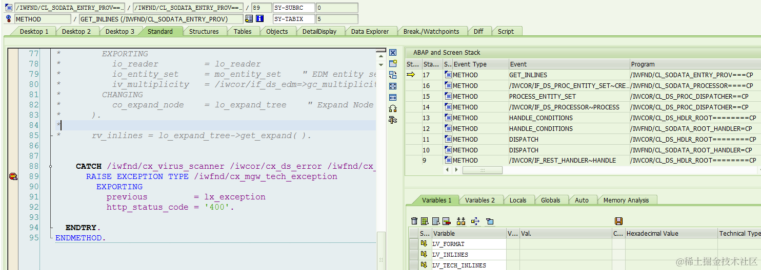The image size is (761, 270).
Task: Click the Program column header in stack table
Action: [x=695, y=64]
